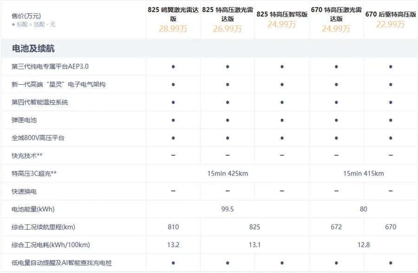Image resolution: width=418 pixels, height=273 pixels.
Task: Click the 电池及续航 section header
Action: pos(33,49)
